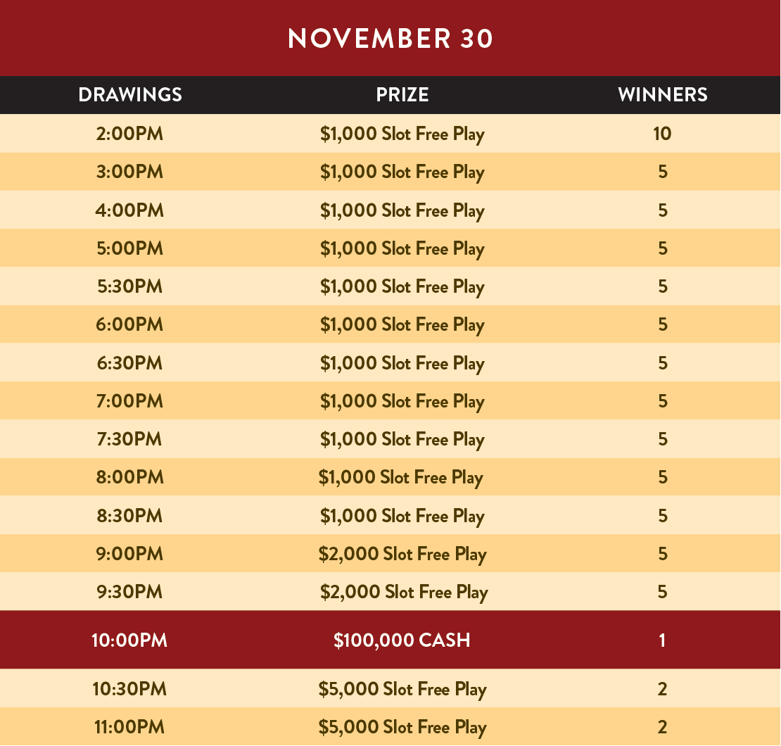The image size is (781, 746).
Task: Click the $2,000 prize at 9:00PM
Action: [402, 554]
